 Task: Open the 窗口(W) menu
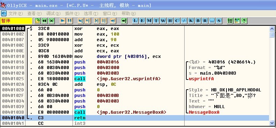pos(110,13)
